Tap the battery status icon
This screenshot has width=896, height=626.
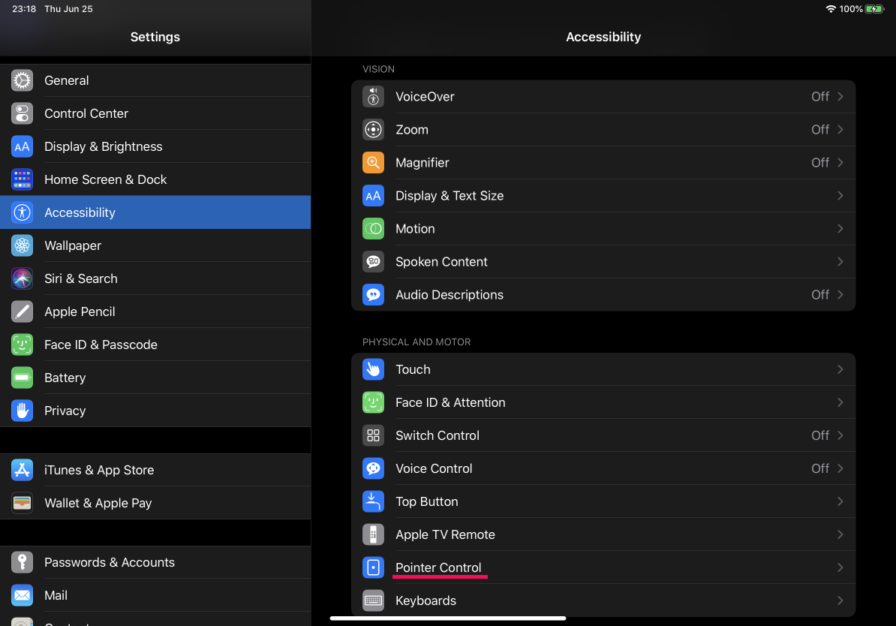[x=875, y=9]
